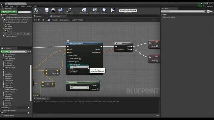Click Add pin on the addition node

(55, 74)
